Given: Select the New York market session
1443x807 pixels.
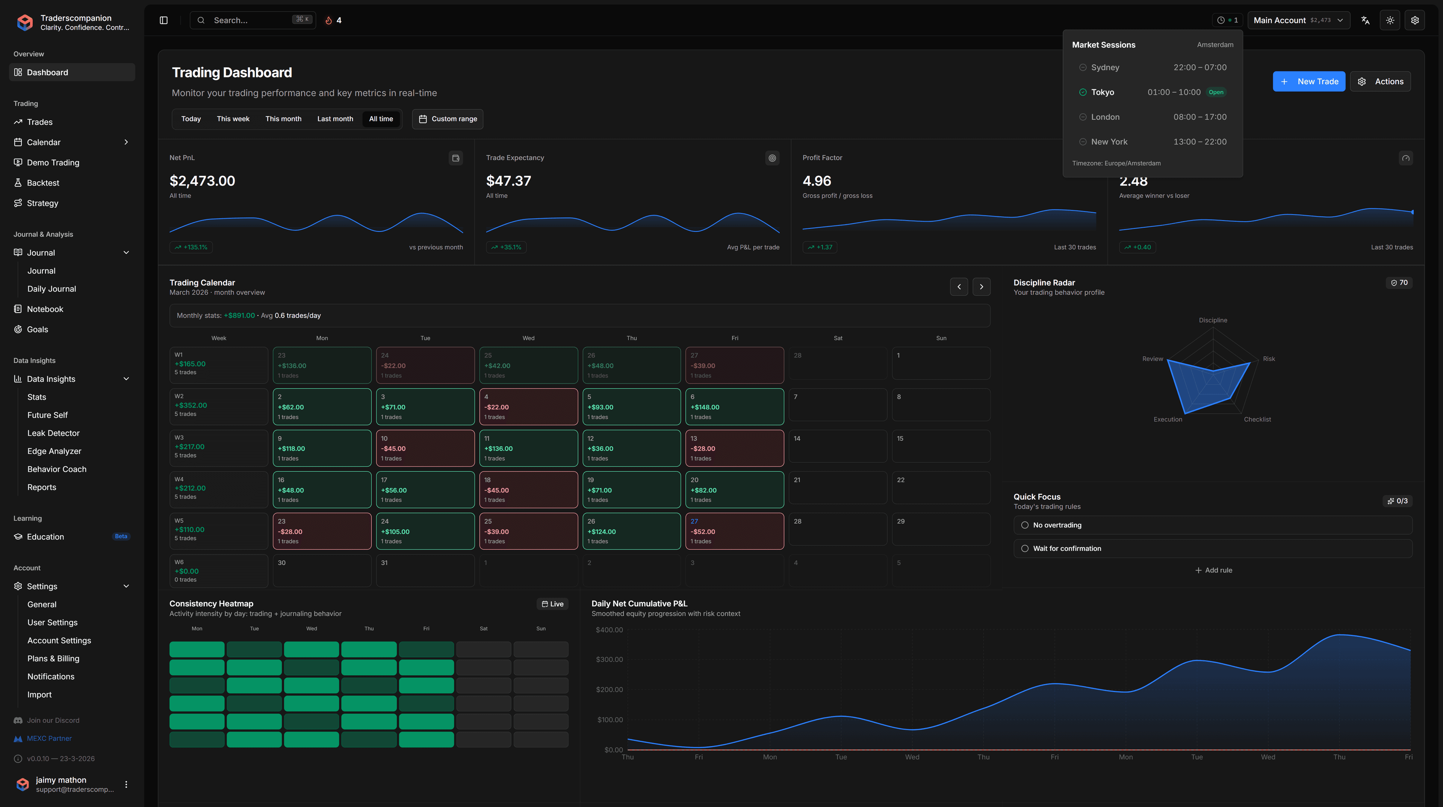Looking at the screenshot, I should coord(1152,142).
